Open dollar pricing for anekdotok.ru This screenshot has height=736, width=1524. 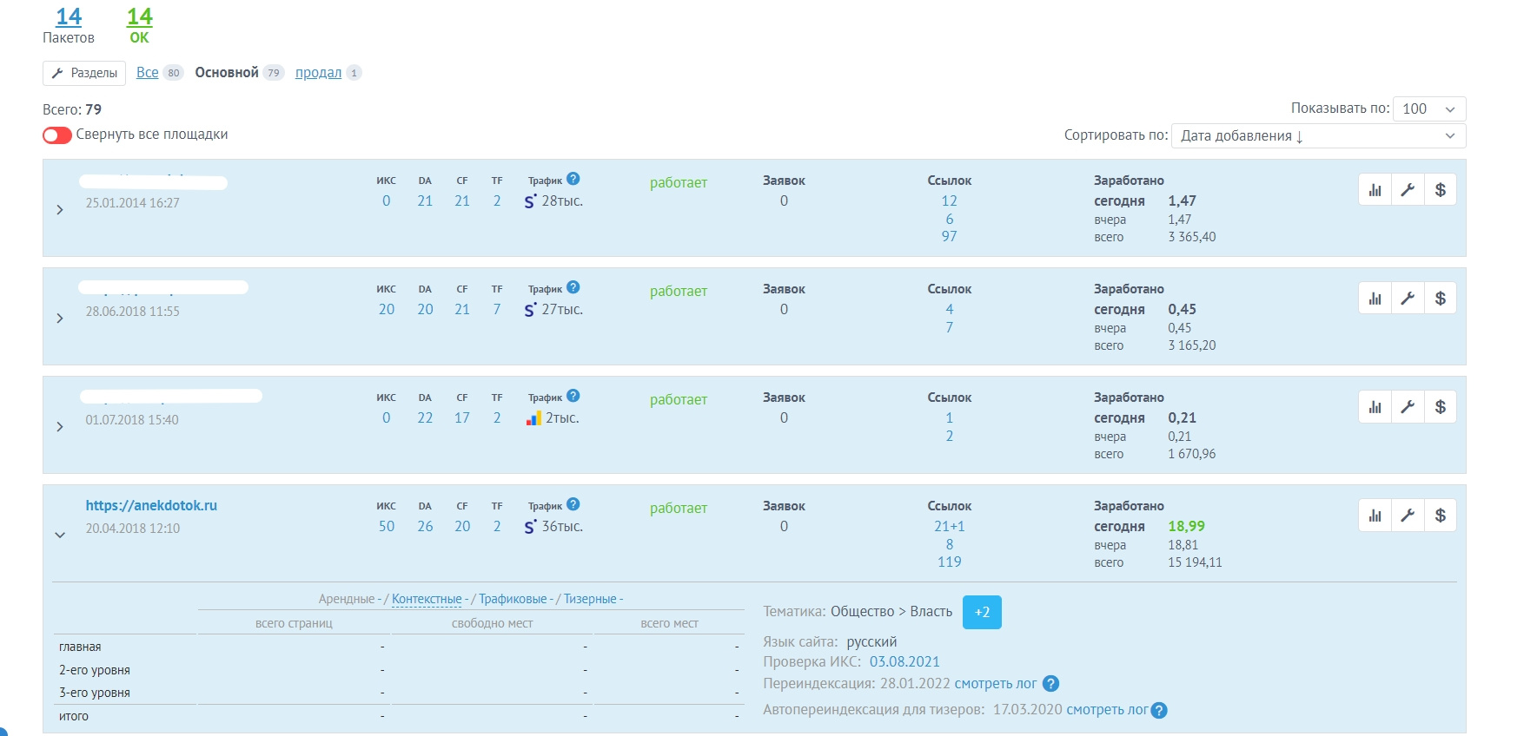point(1441,516)
